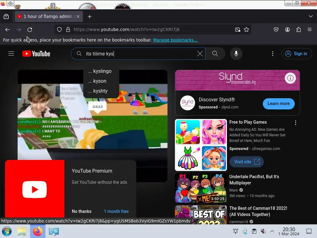The image size is (317, 238).
Task: Click Learn more on Slynd ad
Action: (279, 104)
